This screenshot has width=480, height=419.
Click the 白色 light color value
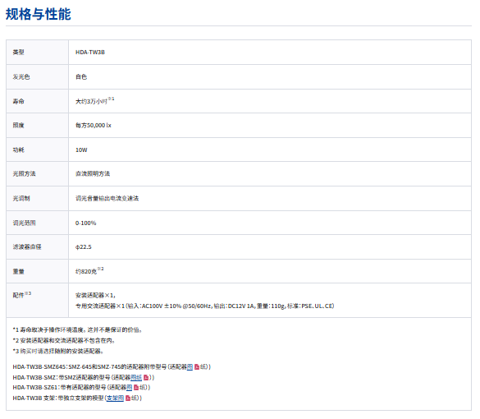81,76
